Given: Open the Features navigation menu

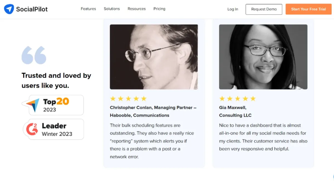Looking at the screenshot, I should (88, 9).
